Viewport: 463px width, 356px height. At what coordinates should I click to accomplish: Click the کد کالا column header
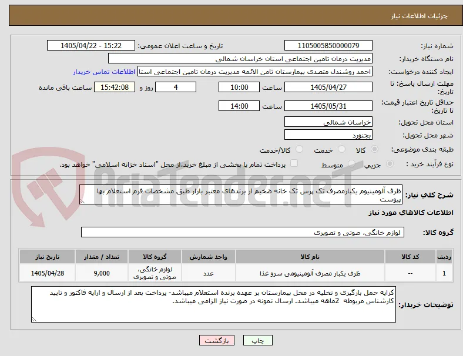click(410, 257)
